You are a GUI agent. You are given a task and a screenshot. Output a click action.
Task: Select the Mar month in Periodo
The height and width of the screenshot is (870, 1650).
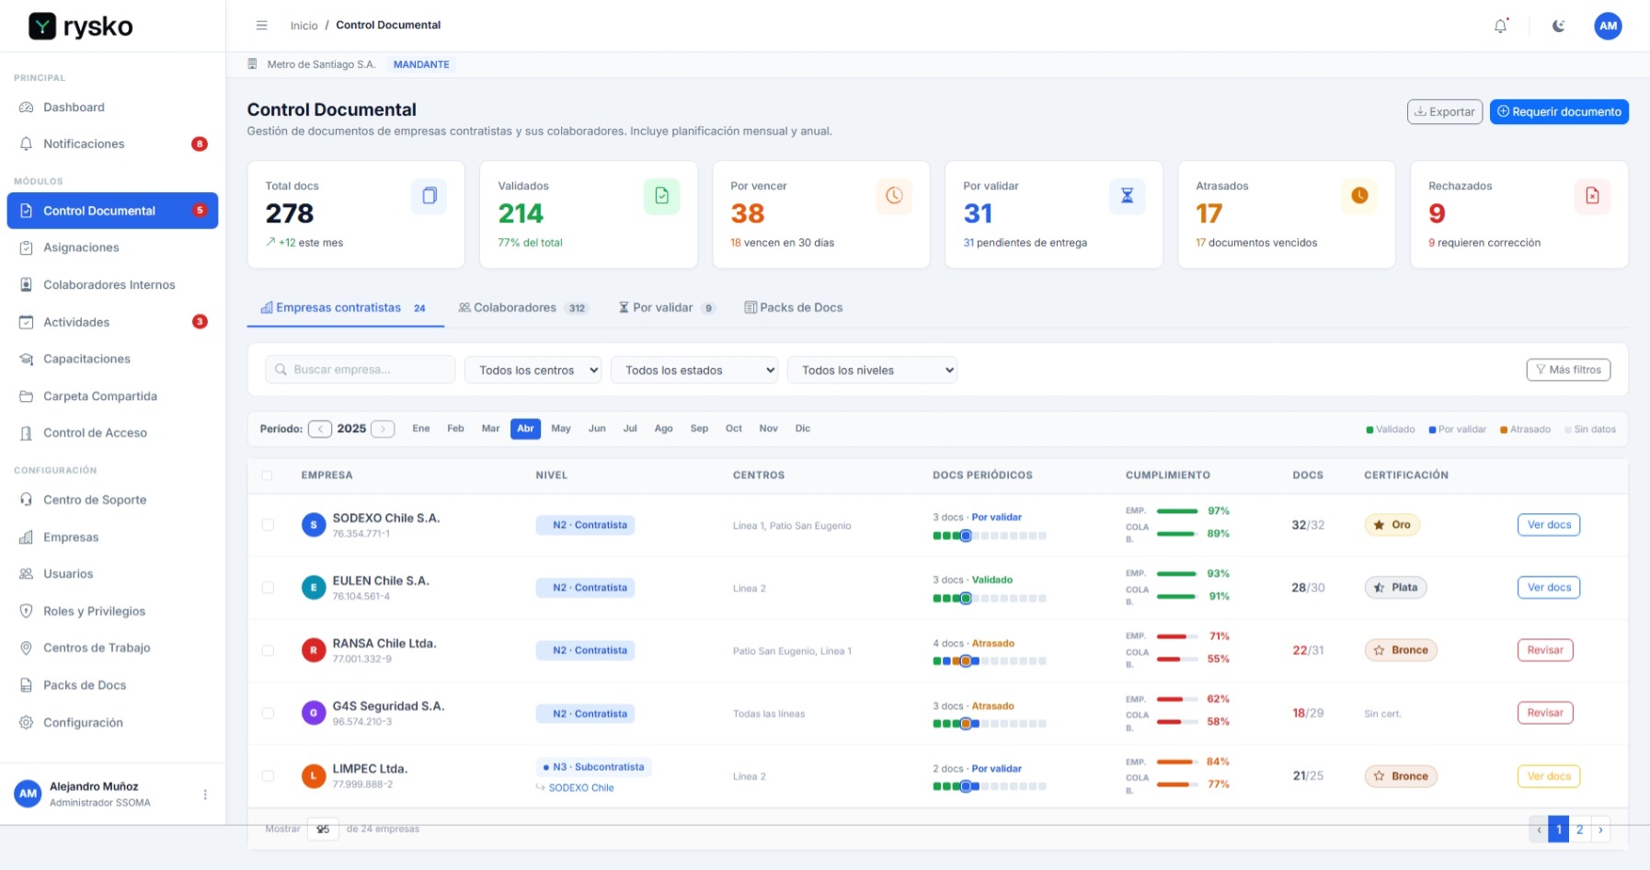pyautogui.click(x=491, y=429)
